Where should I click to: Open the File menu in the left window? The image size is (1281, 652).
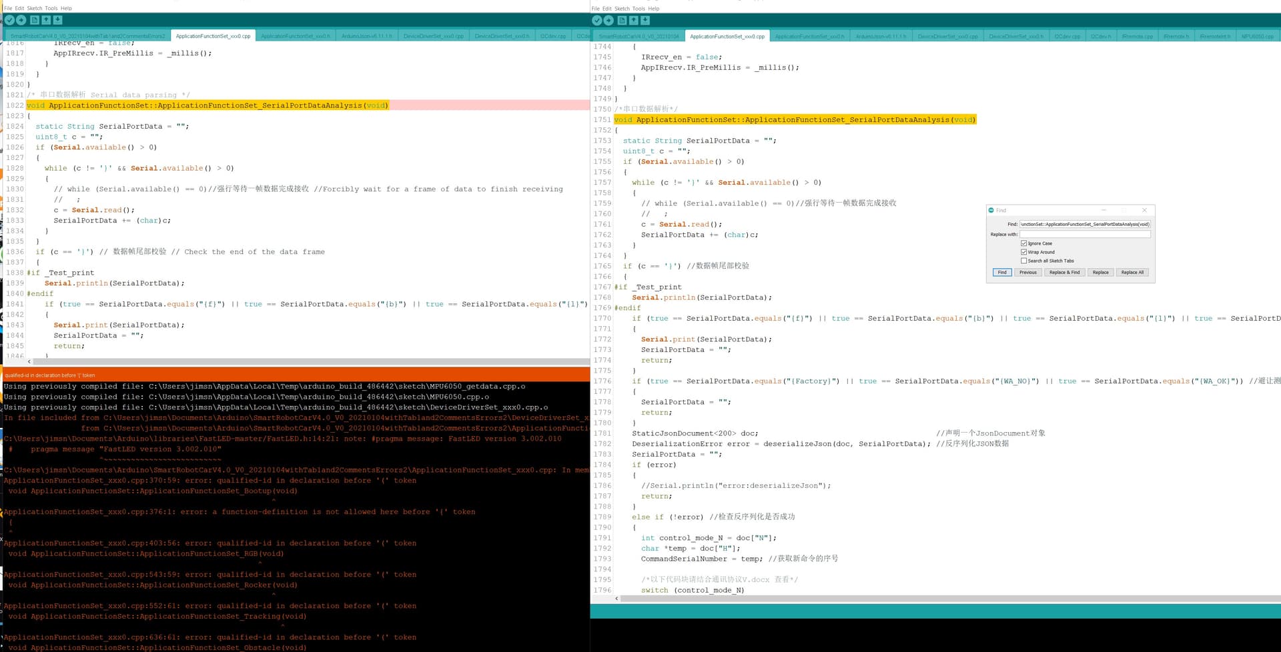pos(8,9)
